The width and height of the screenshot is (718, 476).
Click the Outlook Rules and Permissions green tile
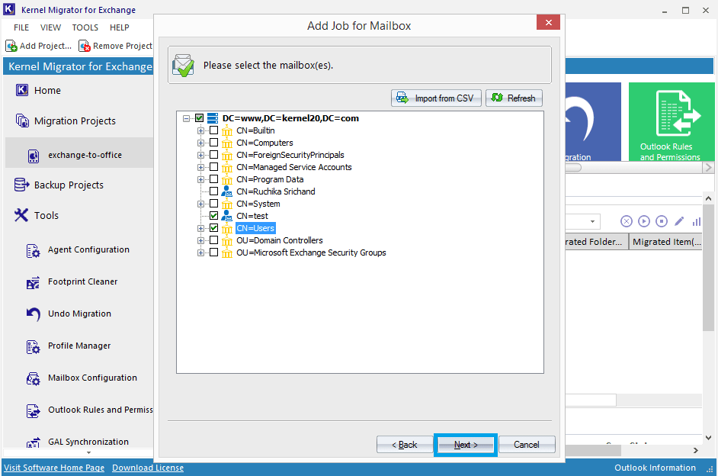(x=671, y=122)
